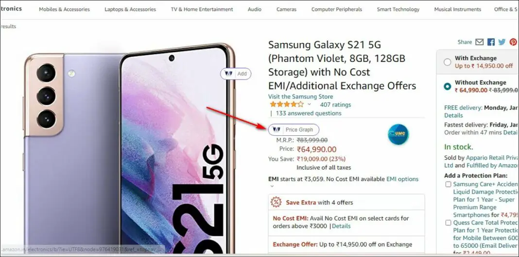519x257 pixels.
Task: Select the Without Exchange radio option
Action: (x=448, y=86)
